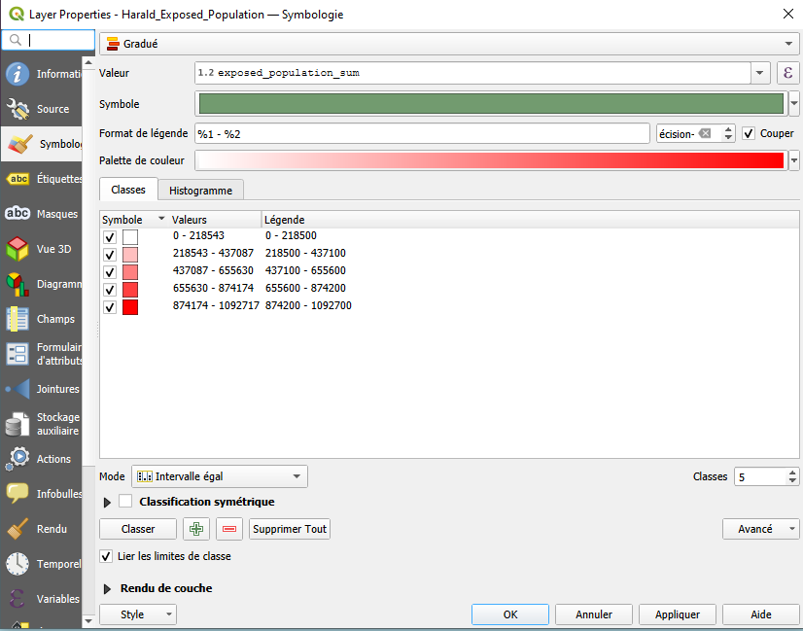Click the Classer button
803x631 pixels.
point(138,529)
